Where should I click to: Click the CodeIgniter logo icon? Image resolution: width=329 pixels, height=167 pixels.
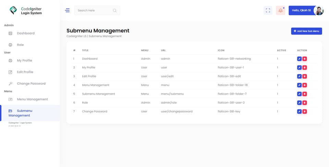(x=13, y=10)
